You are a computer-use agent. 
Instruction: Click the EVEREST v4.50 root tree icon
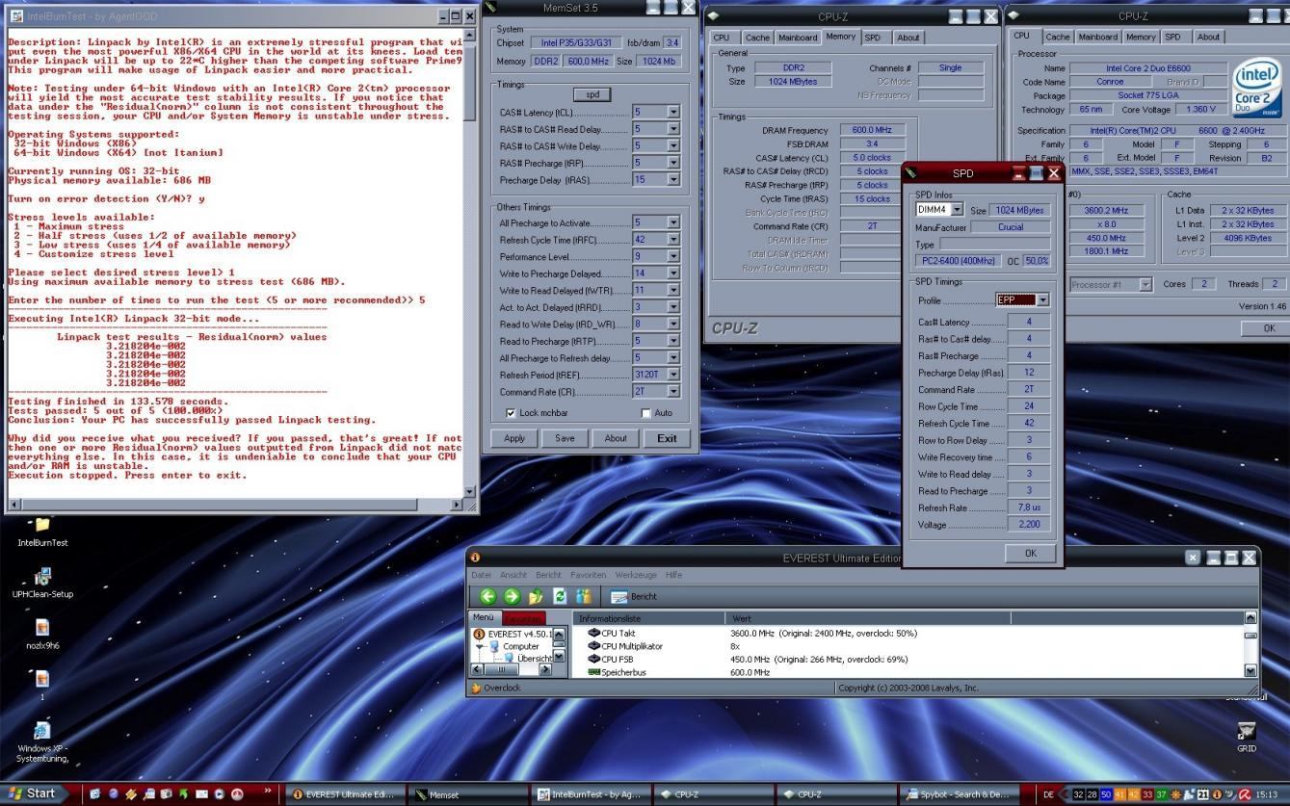pos(479,635)
